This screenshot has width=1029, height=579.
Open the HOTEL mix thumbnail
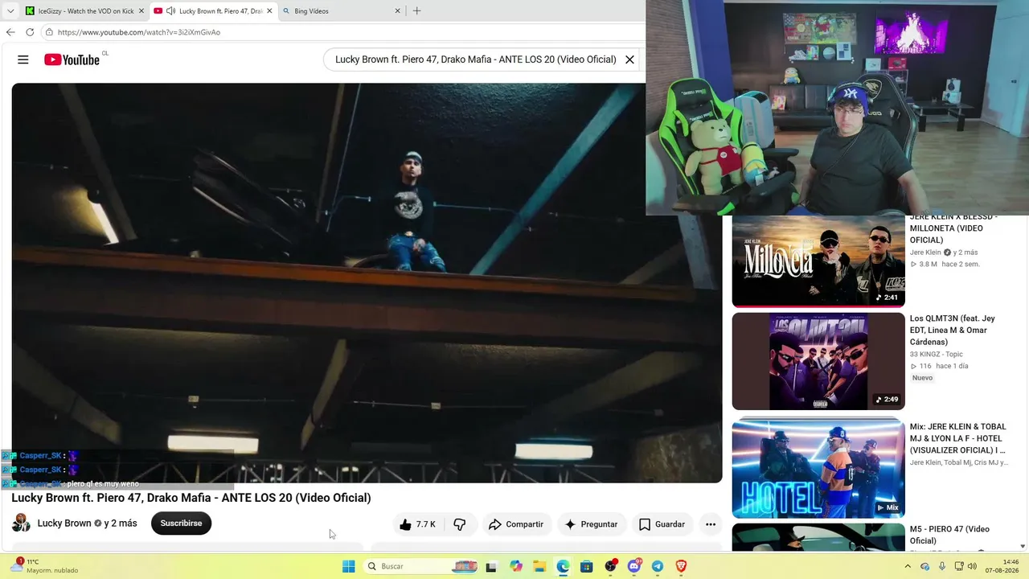pos(818,467)
